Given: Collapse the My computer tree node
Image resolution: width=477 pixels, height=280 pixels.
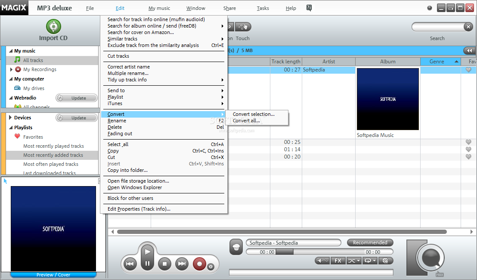Looking at the screenshot, I should (11, 79).
